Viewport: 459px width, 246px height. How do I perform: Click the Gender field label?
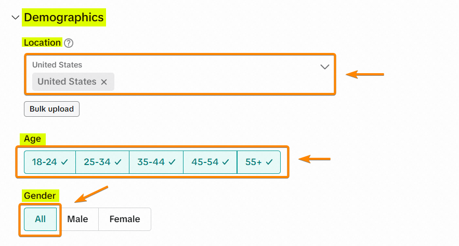40,196
